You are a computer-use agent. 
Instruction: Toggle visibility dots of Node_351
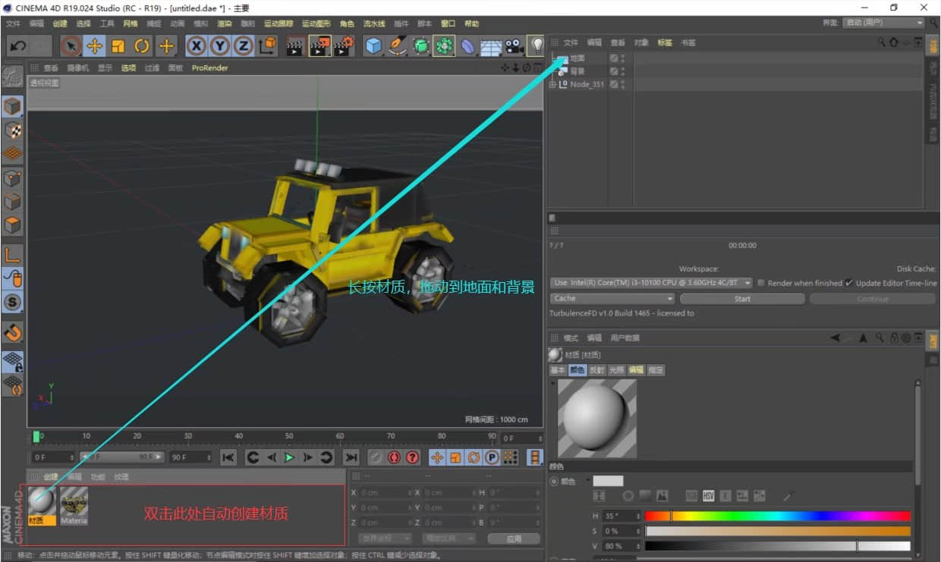(x=623, y=84)
